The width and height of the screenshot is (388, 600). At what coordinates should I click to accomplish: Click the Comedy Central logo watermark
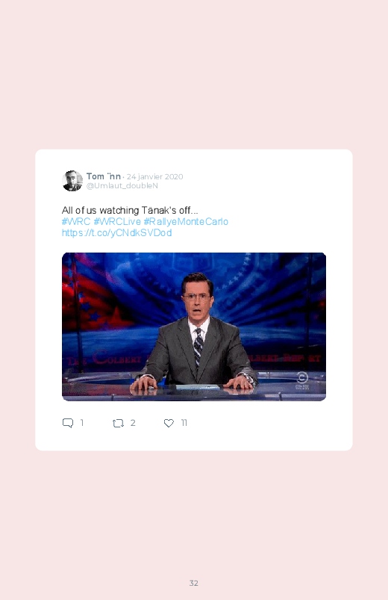click(x=302, y=381)
